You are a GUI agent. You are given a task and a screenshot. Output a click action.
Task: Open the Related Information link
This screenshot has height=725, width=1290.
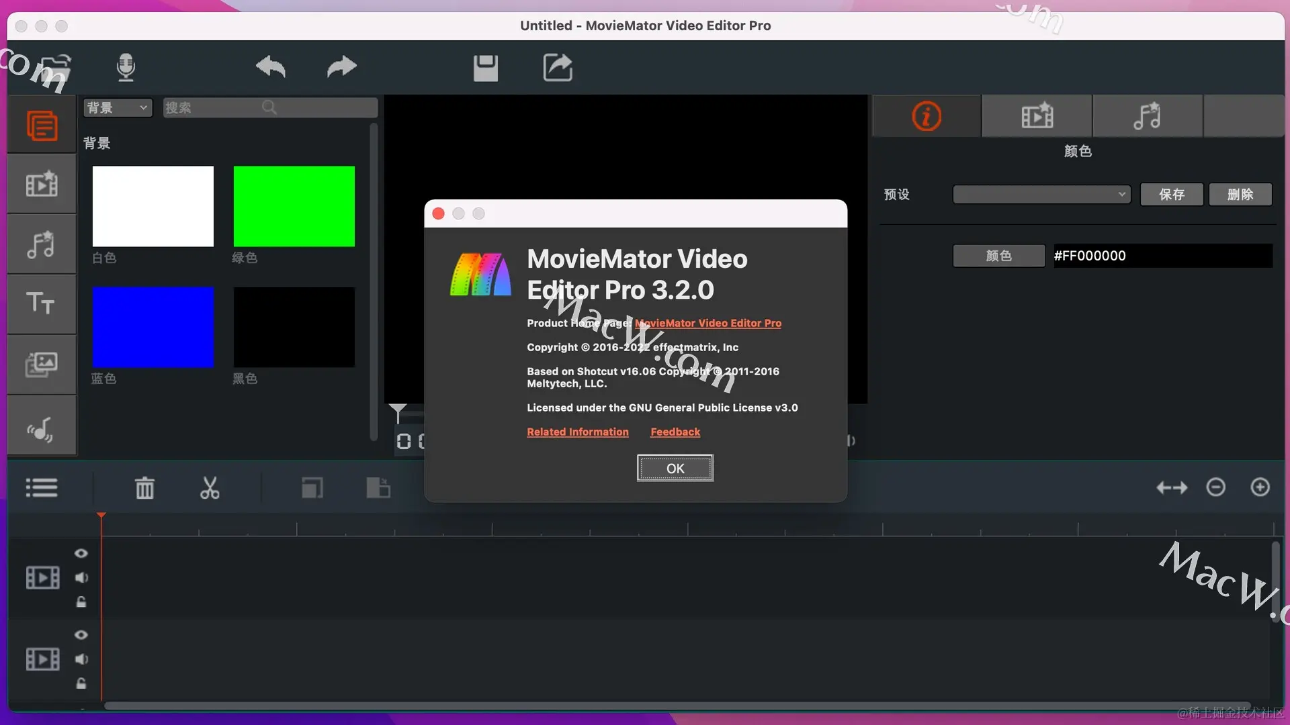[577, 432]
